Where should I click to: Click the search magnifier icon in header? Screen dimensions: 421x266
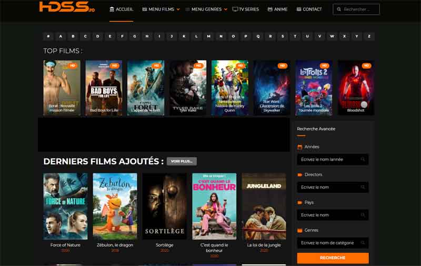[339, 9]
